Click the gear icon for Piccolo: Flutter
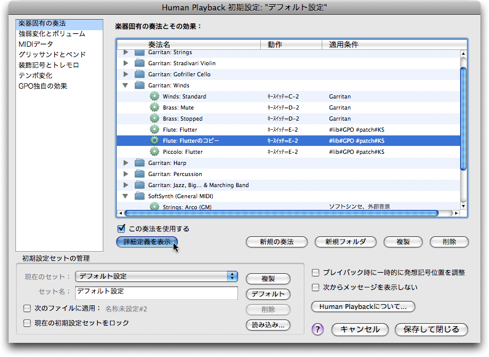Viewport: 489px width, 357px height. pyautogui.click(x=154, y=151)
